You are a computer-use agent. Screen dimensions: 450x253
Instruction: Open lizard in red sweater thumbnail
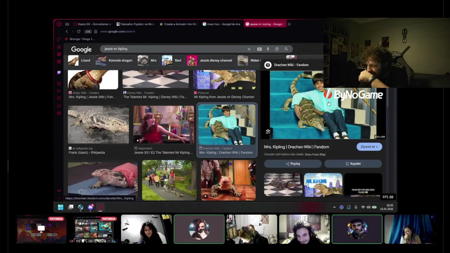pos(103,179)
